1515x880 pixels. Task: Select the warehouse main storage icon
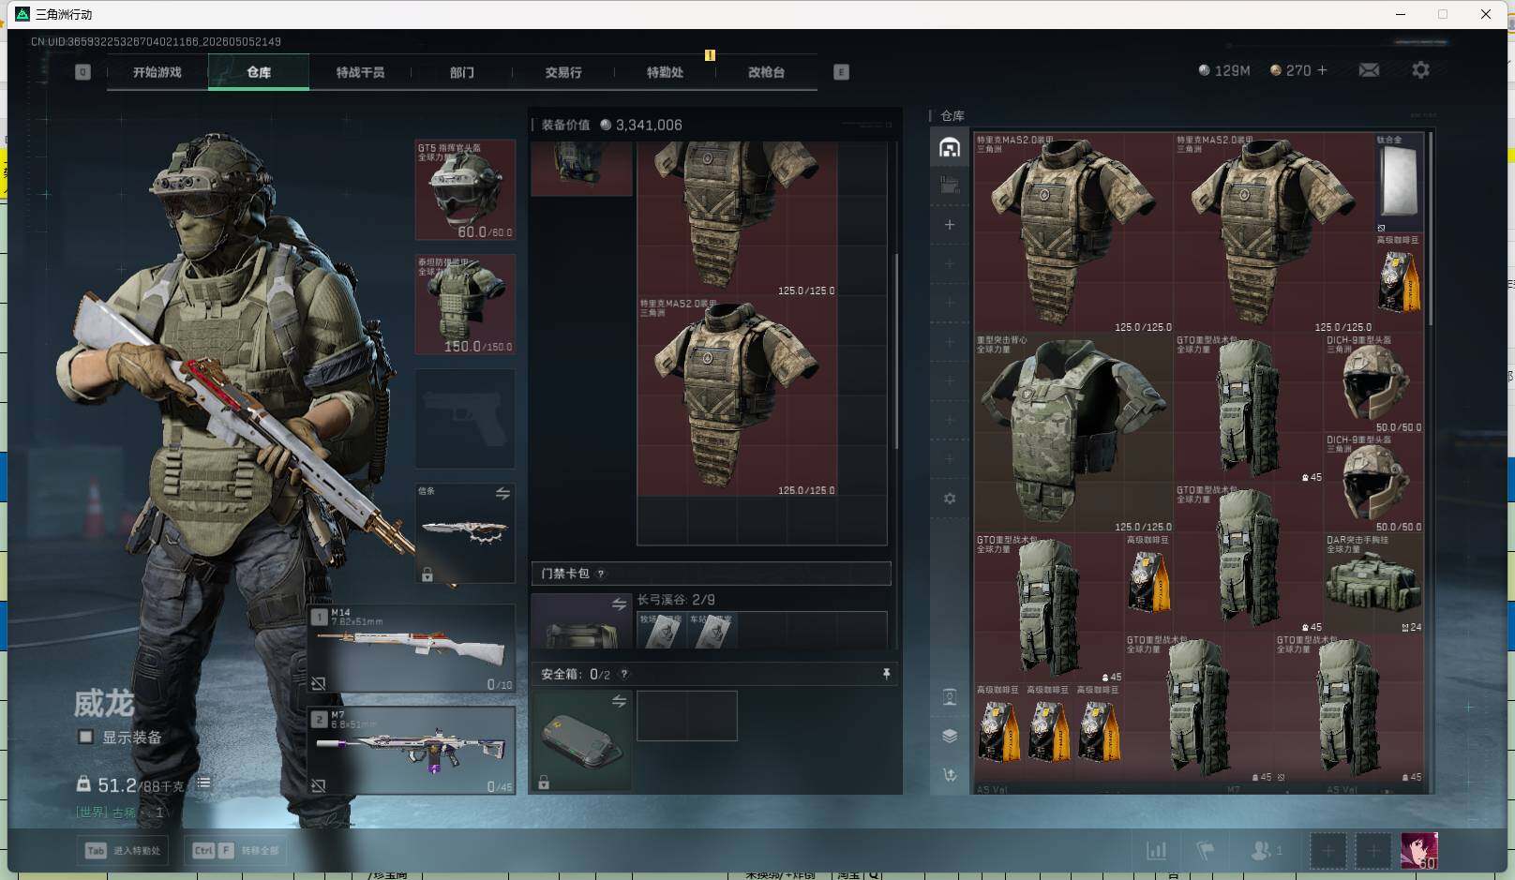coord(950,147)
